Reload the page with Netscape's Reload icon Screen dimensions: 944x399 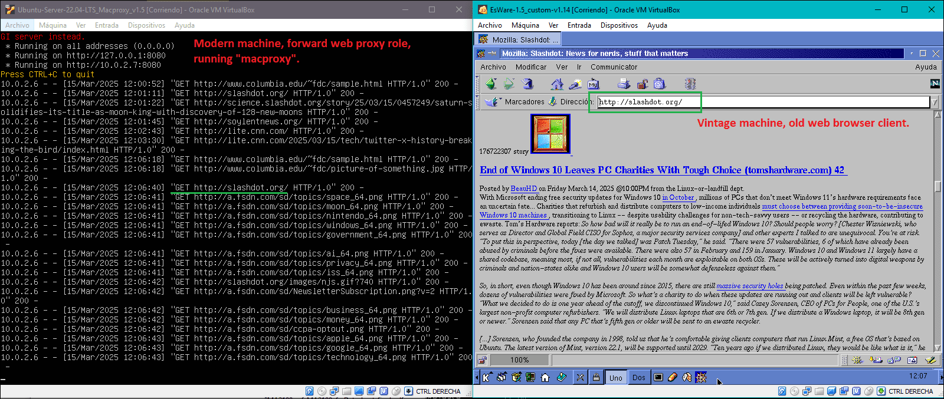pyautogui.click(x=527, y=84)
